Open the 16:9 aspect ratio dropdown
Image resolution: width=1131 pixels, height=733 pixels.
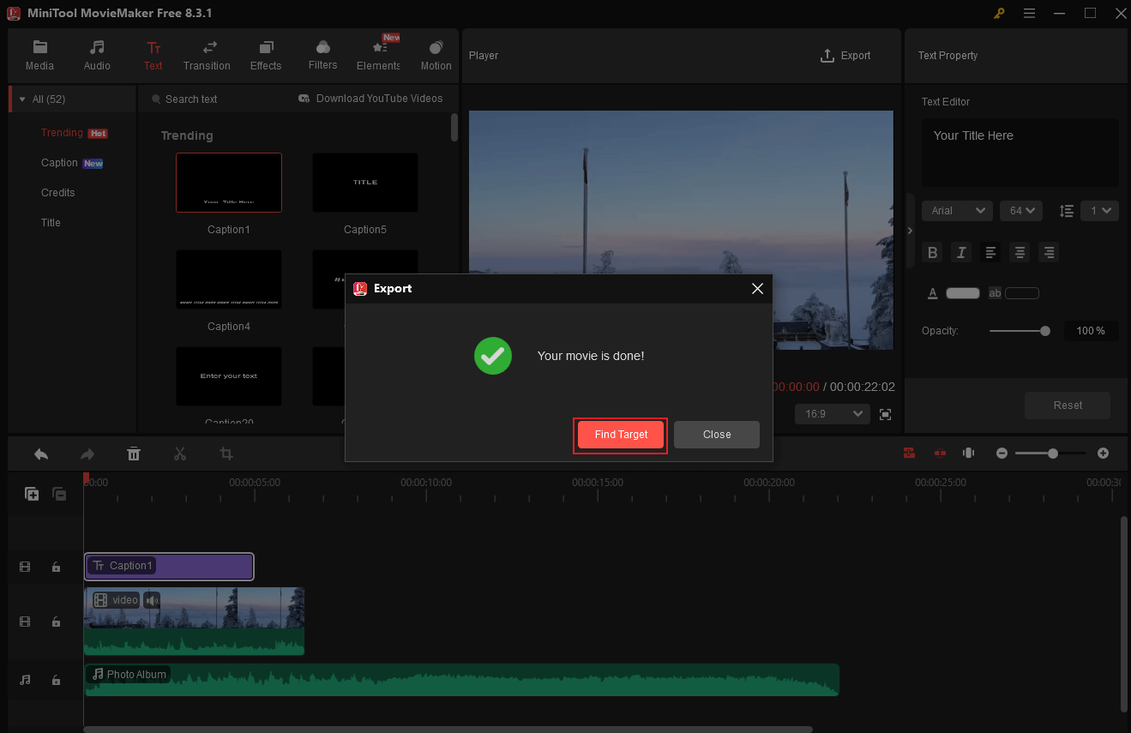831,413
